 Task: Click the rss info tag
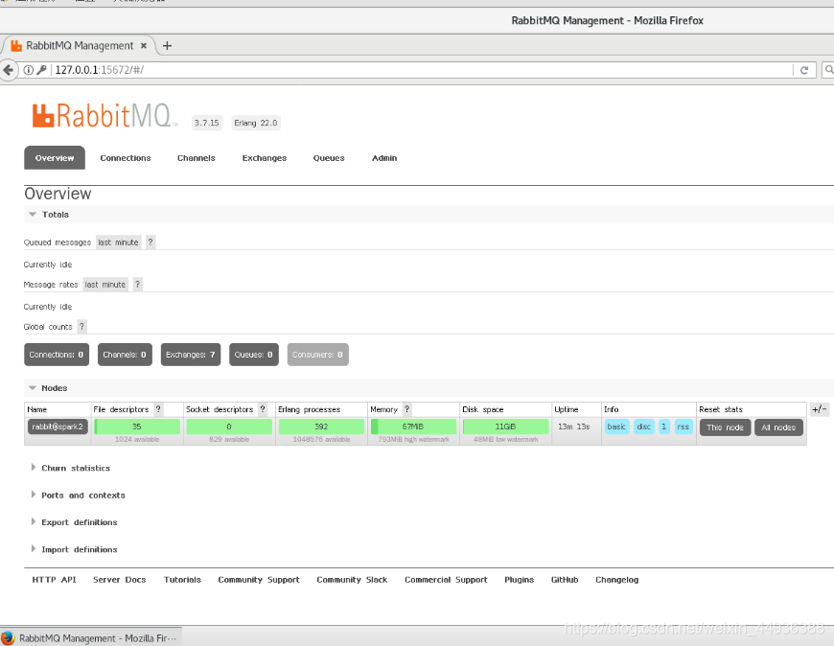point(683,427)
